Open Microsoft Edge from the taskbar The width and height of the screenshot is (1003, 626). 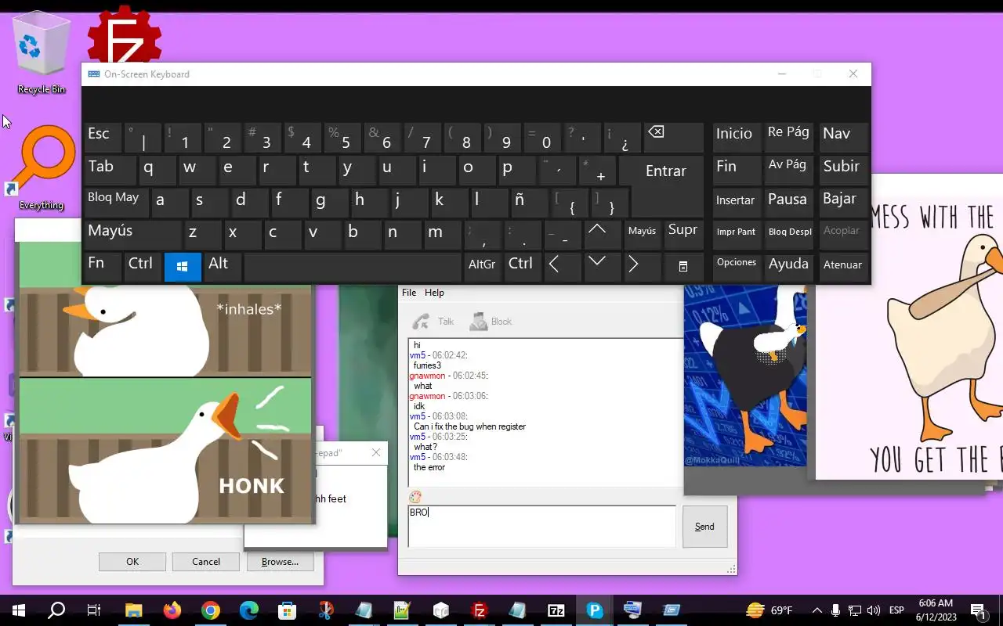(x=248, y=610)
